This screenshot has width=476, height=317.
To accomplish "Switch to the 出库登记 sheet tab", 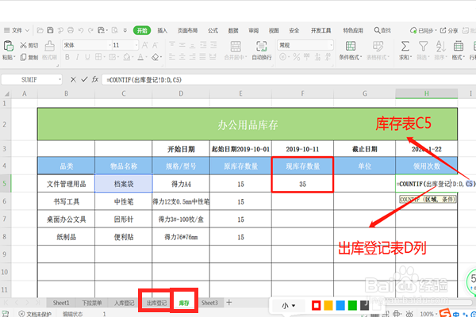I will pos(156,303).
